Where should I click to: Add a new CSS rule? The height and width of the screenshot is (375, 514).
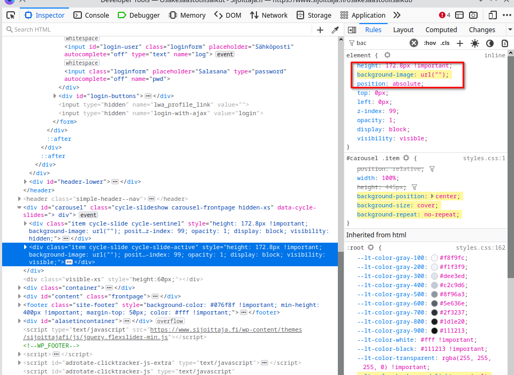tap(460, 43)
